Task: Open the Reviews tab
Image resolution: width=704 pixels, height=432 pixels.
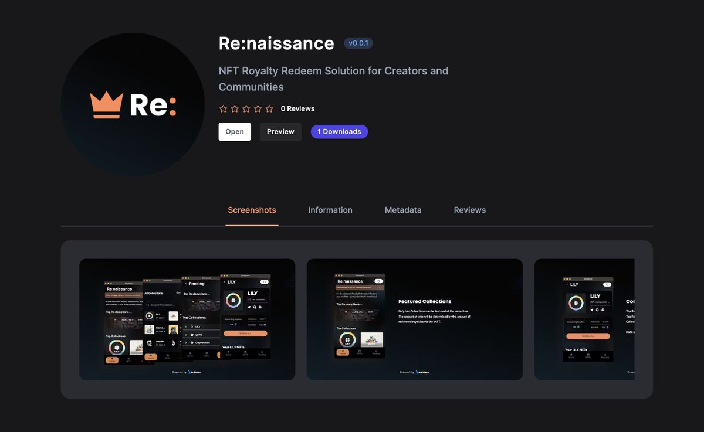Action: [470, 210]
